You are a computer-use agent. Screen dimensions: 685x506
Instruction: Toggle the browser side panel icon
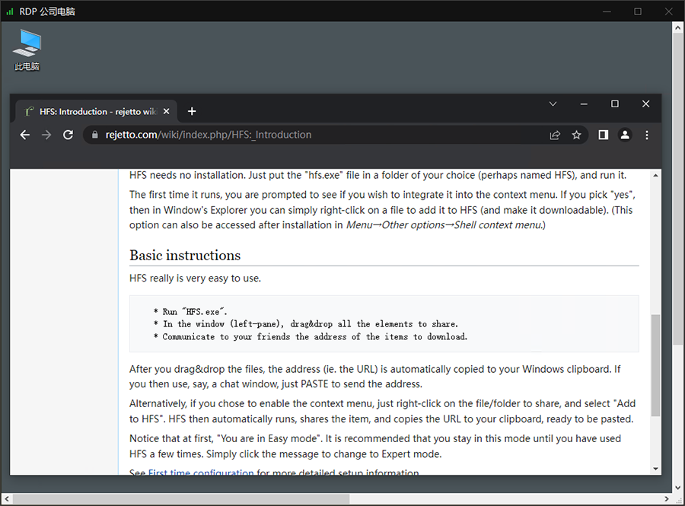pos(604,135)
